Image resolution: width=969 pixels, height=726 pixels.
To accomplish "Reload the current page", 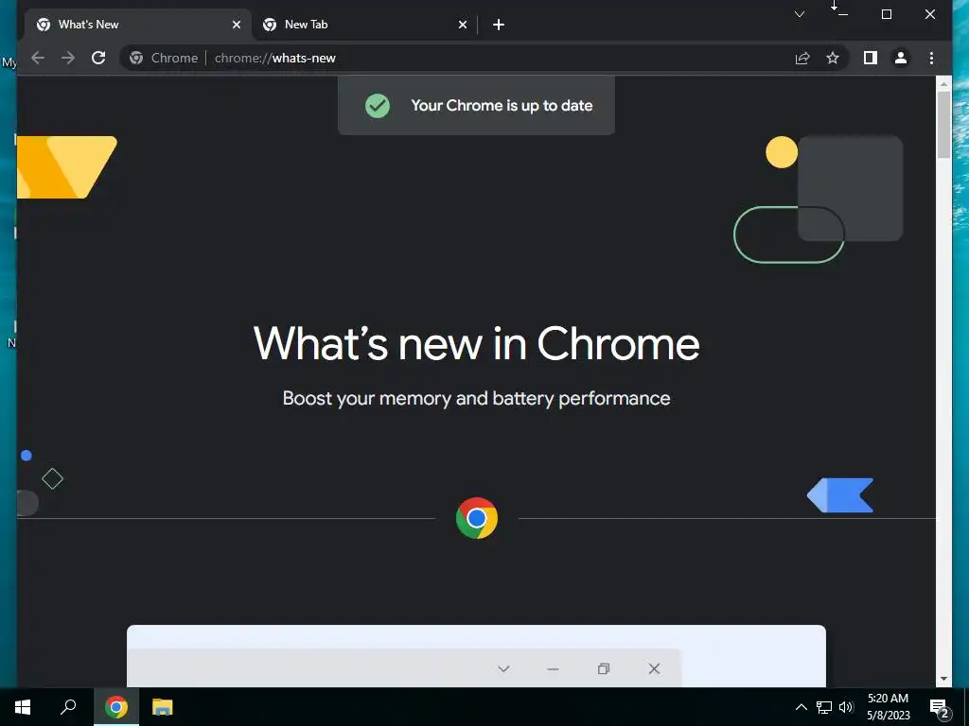I will (98, 58).
